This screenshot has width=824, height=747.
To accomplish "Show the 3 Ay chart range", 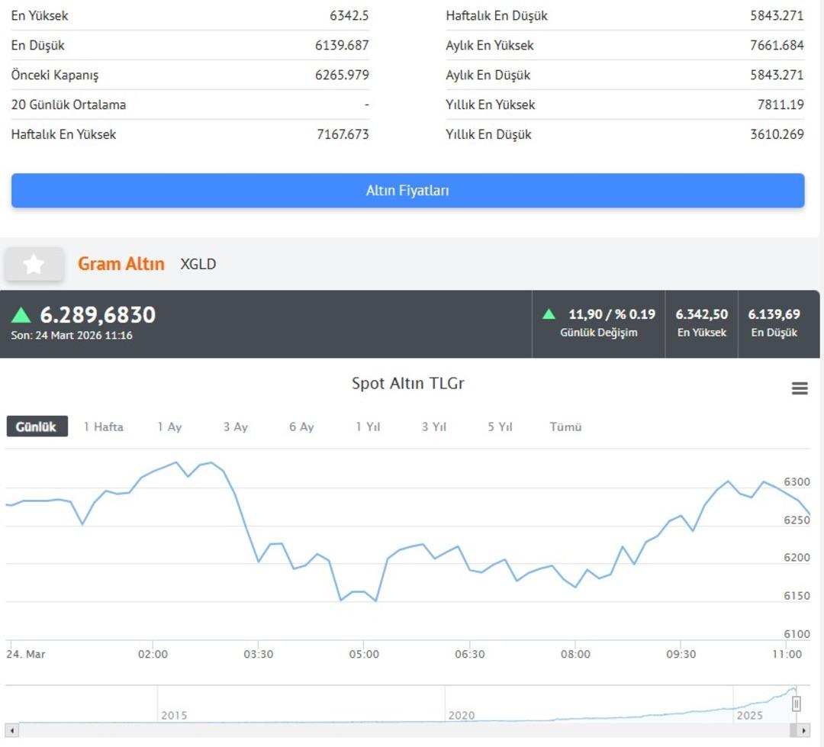I will pos(235,427).
